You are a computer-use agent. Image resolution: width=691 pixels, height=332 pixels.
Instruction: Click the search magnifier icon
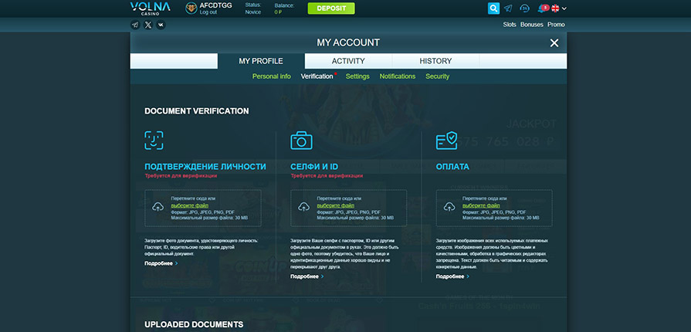pyautogui.click(x=493, y=8)
